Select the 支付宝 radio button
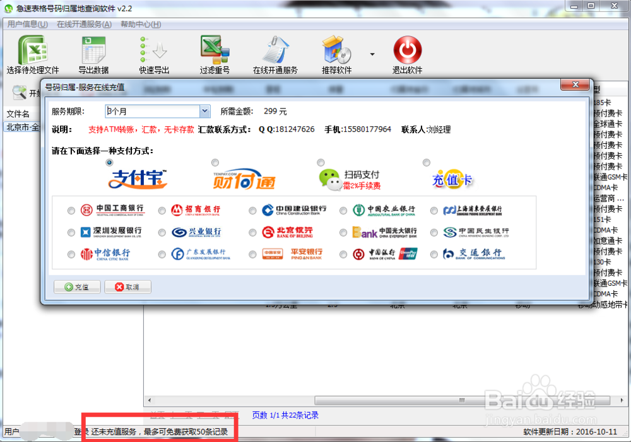This screenshot has height=442, width=631. coord(109,163)
